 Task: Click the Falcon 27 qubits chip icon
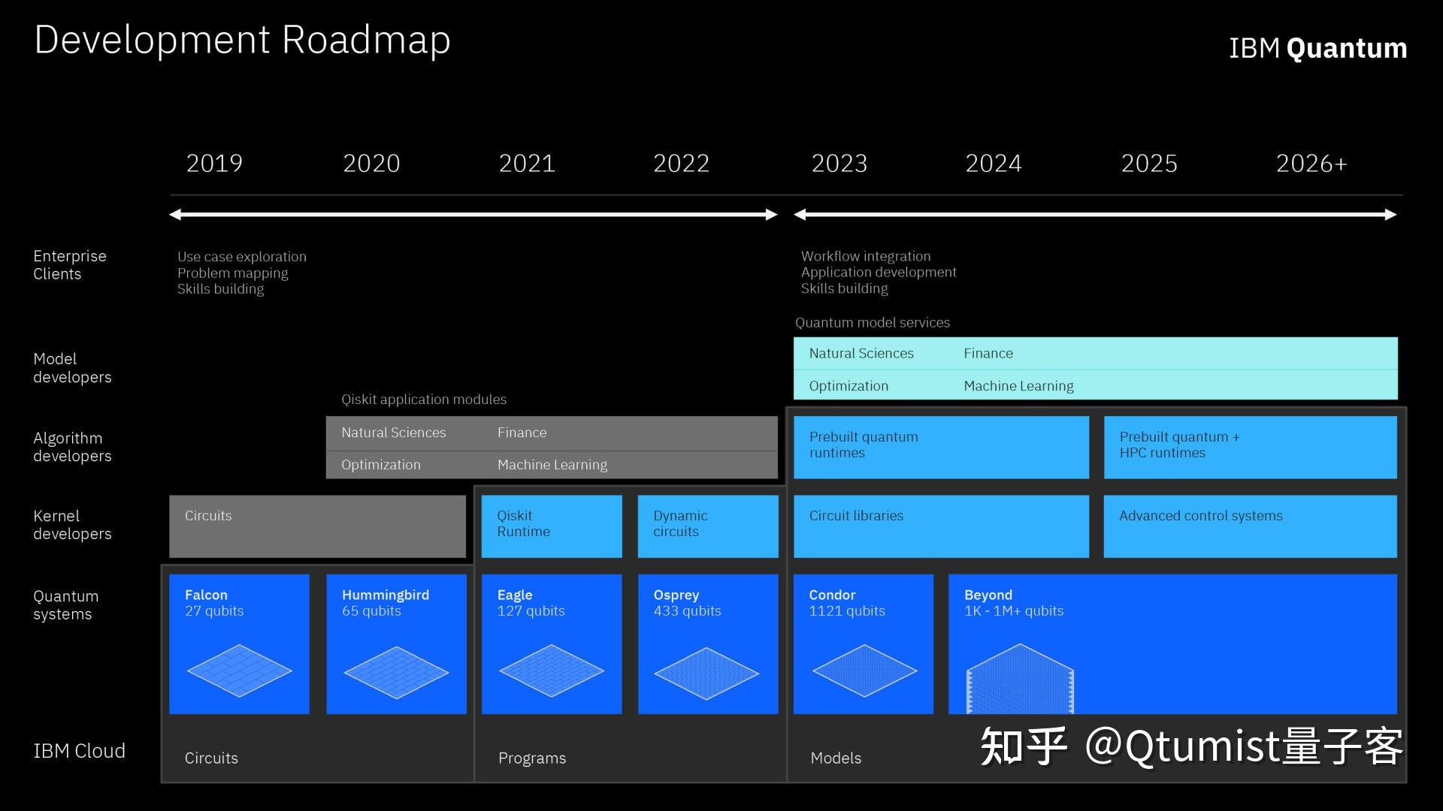239,671
